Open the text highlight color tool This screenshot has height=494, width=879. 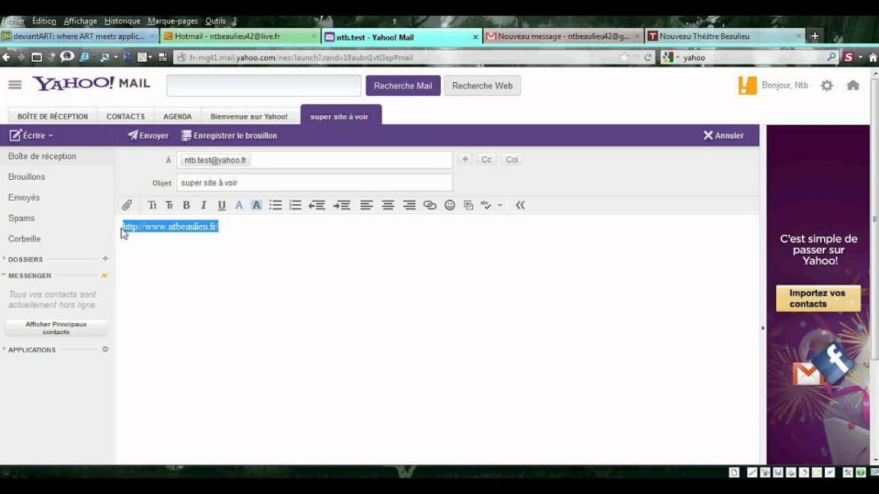click(256, 205)
